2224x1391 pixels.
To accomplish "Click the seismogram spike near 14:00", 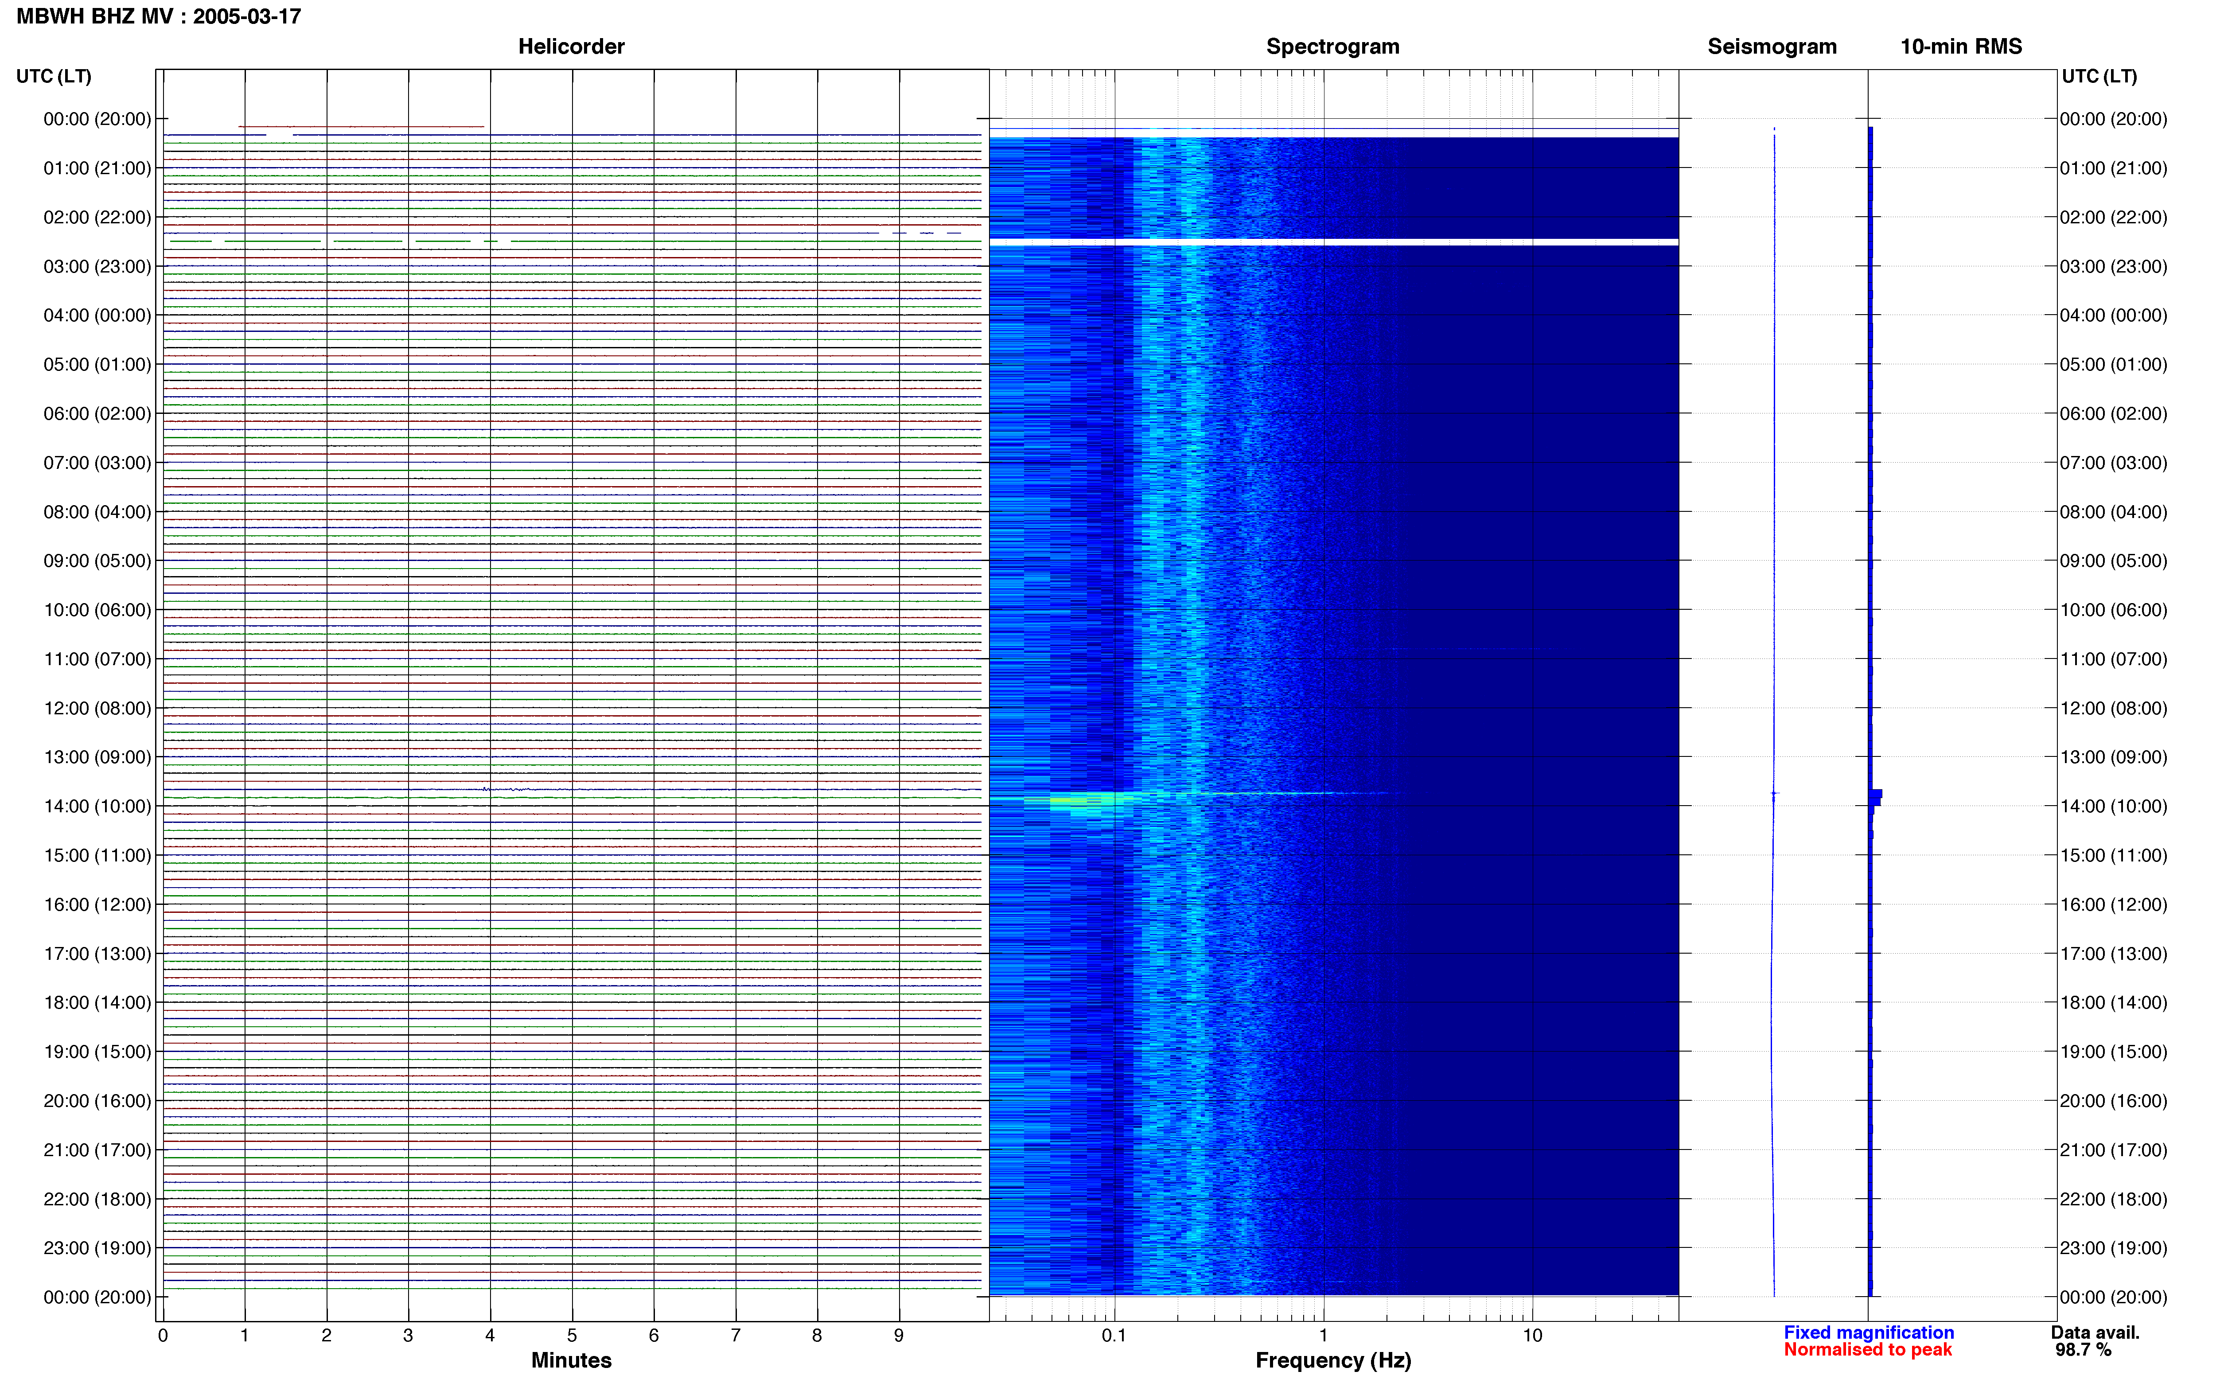I will [1775, 793].
